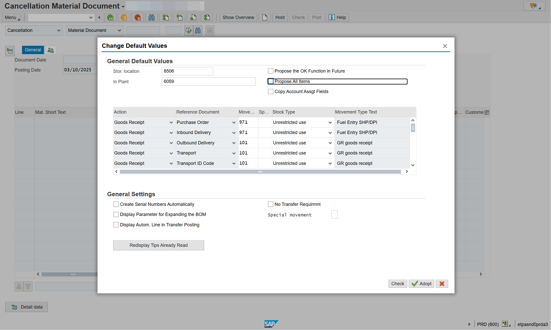
Task: Click the Help button in toolbar
Action: 337,17
